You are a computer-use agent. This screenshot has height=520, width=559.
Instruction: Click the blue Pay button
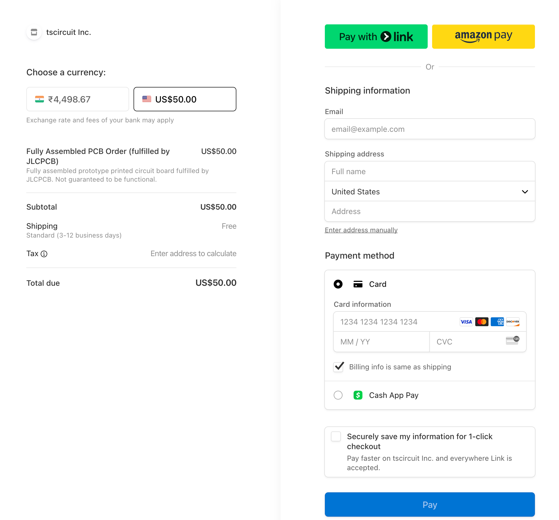coord(430,504)
